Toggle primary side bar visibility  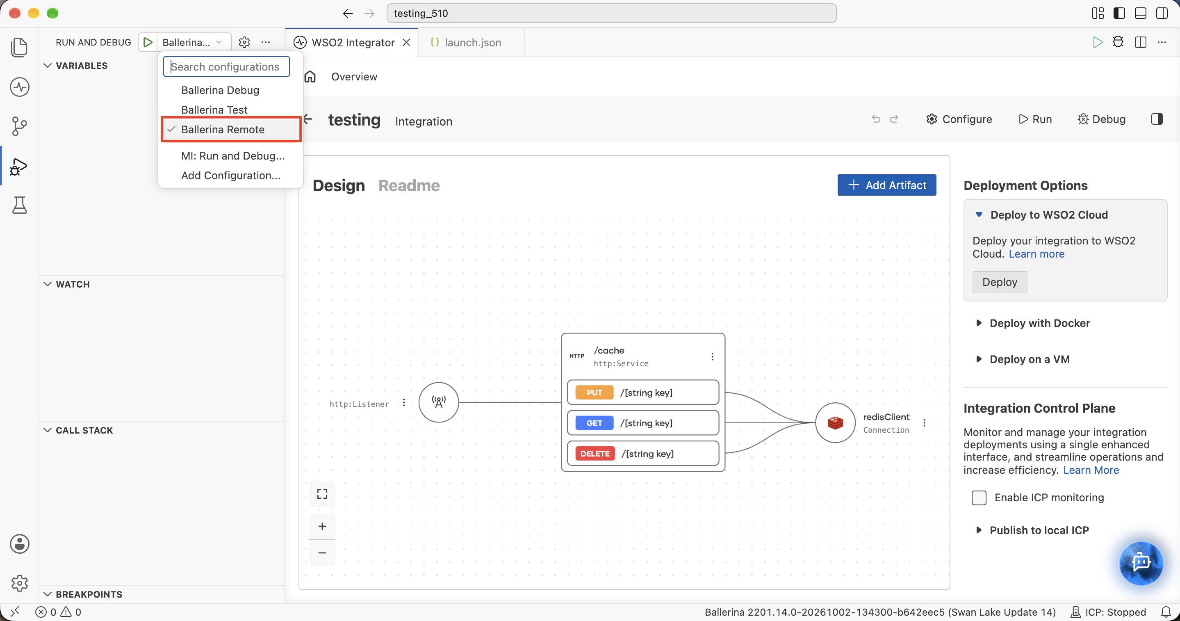(1119, 13)
